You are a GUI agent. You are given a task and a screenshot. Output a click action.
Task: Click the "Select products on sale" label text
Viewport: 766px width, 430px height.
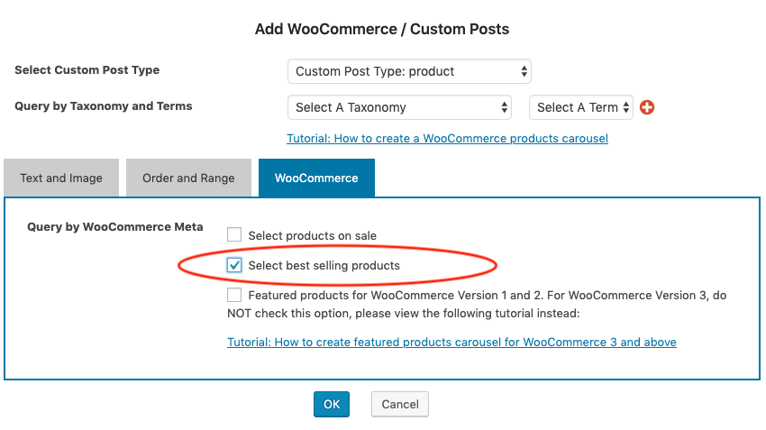(312, 236)
